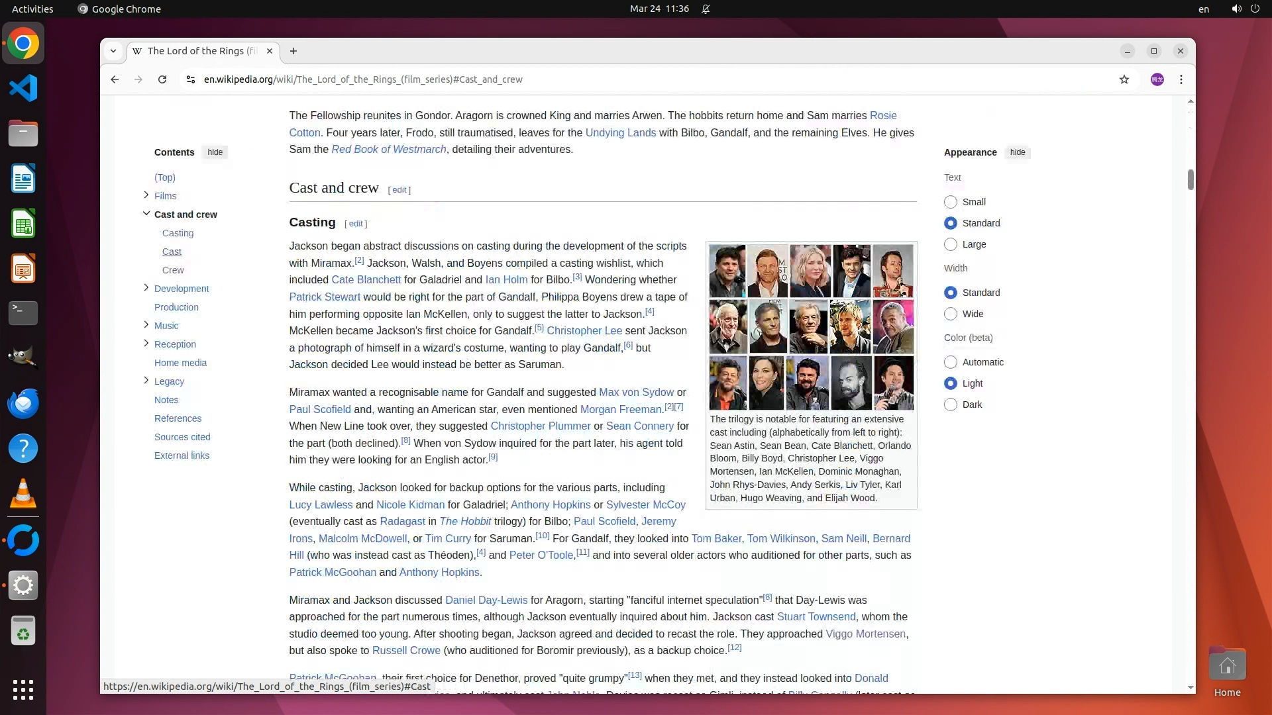Go back to previous page
1272x715 pixels.
[x=115, y=79]
